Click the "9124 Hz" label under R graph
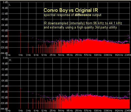The width and height of the screenshot is (131, 112). click(119, 111)
